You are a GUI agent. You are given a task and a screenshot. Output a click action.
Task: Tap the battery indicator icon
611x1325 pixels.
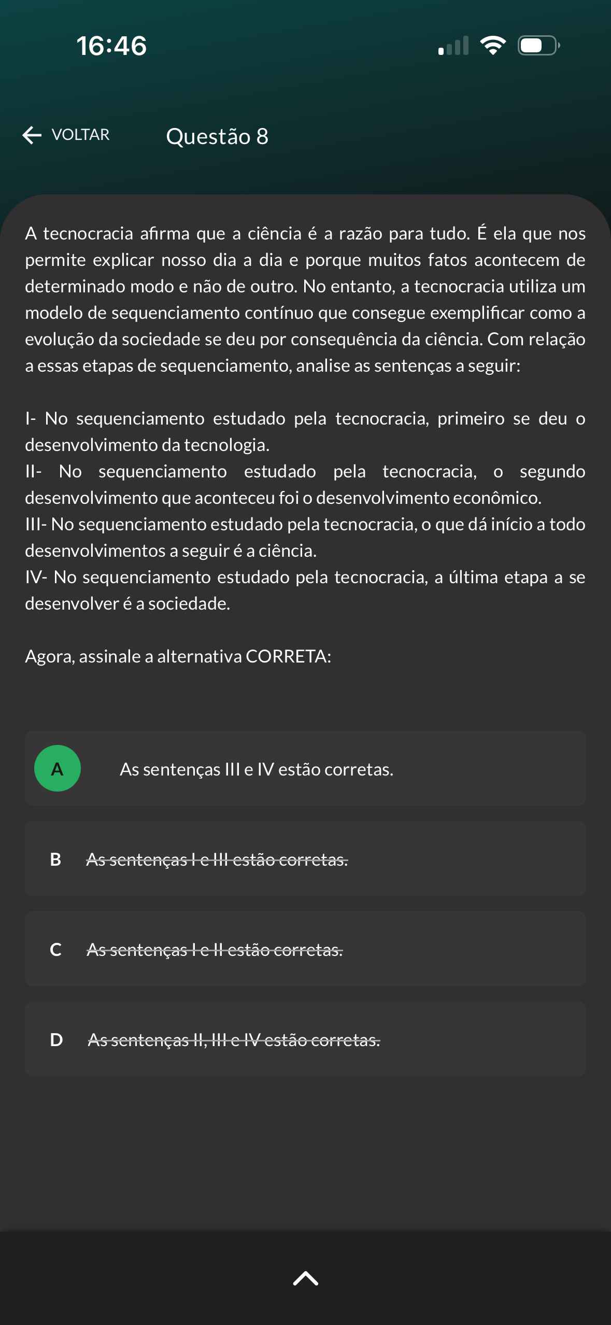coord(538,46)
